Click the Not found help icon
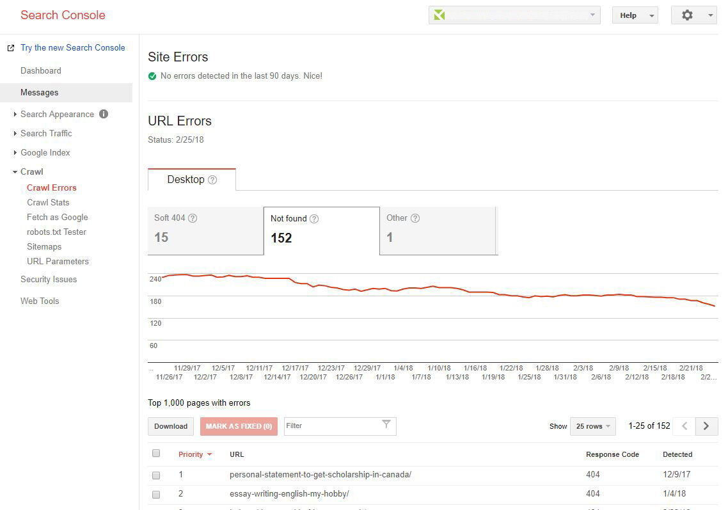Image resolution: width=728 pixels, height=510 pixels. point(314,219)
